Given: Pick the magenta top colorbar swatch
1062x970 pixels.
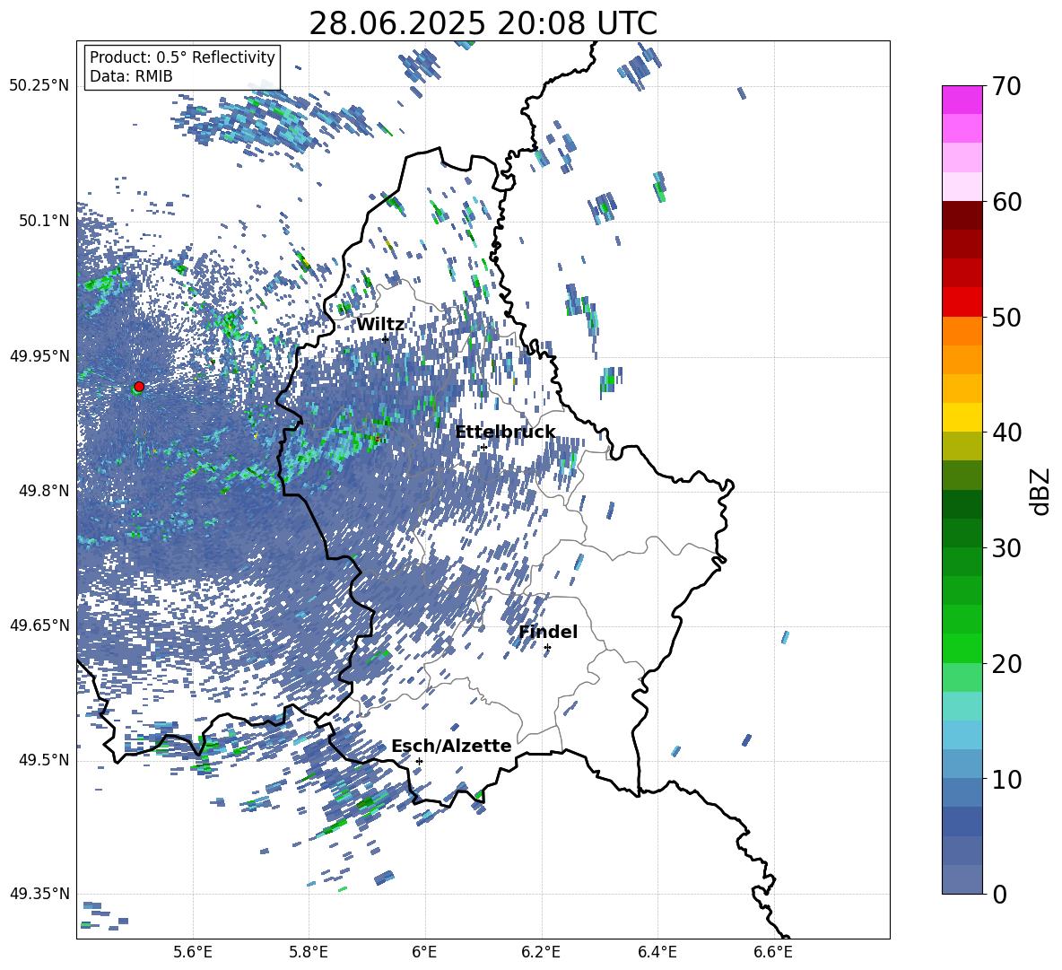Looking at the screenshot, I should click(x=962, y=100).
